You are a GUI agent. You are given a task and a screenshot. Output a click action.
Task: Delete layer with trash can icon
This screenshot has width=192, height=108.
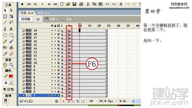click(57, 101)
